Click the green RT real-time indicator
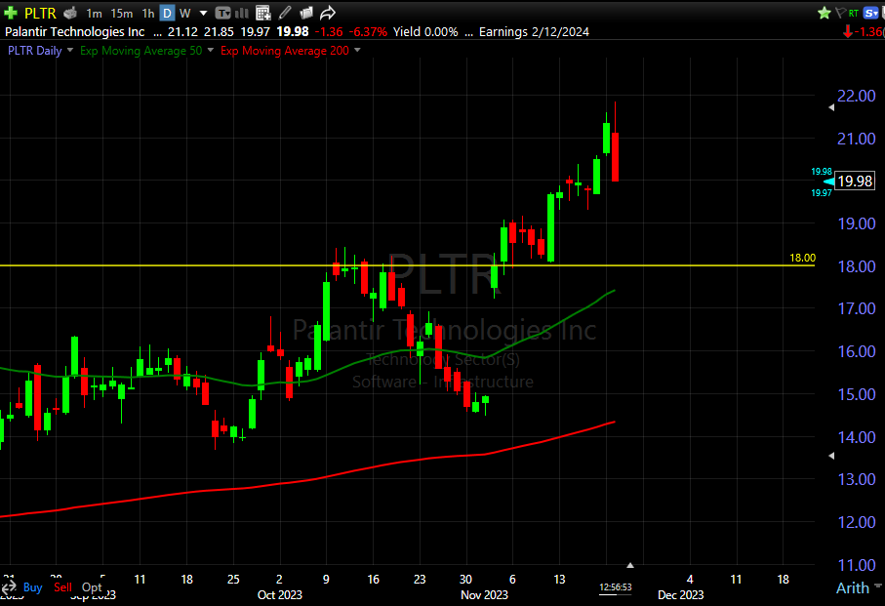 tap(854, 13)
